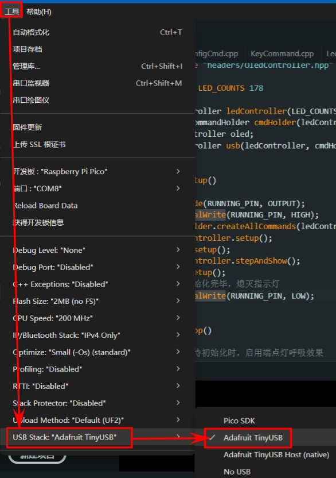Open the 工具 menu in the menu bar
Viewport: 336px width, 478px height.
click(x=12, y=11)
